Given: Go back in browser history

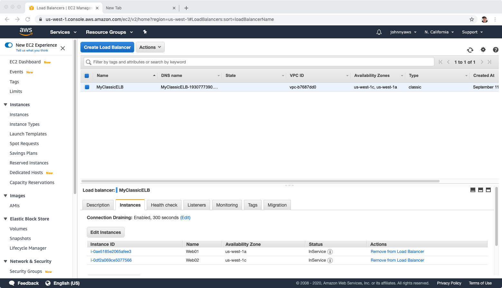Looking at the screenshot, I should point(7,19).
